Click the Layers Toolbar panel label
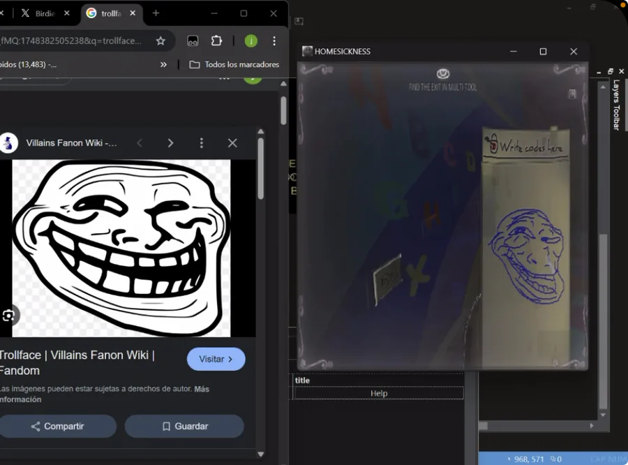Viewport: 628px width, 465px height. [x=616, y=105]
